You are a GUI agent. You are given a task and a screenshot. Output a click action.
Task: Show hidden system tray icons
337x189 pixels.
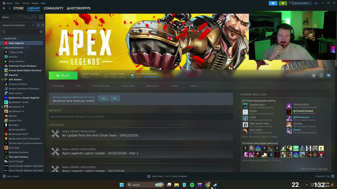306,185
